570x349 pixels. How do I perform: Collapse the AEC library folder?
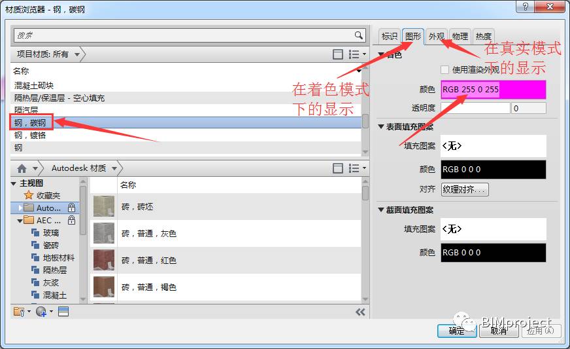20,221
